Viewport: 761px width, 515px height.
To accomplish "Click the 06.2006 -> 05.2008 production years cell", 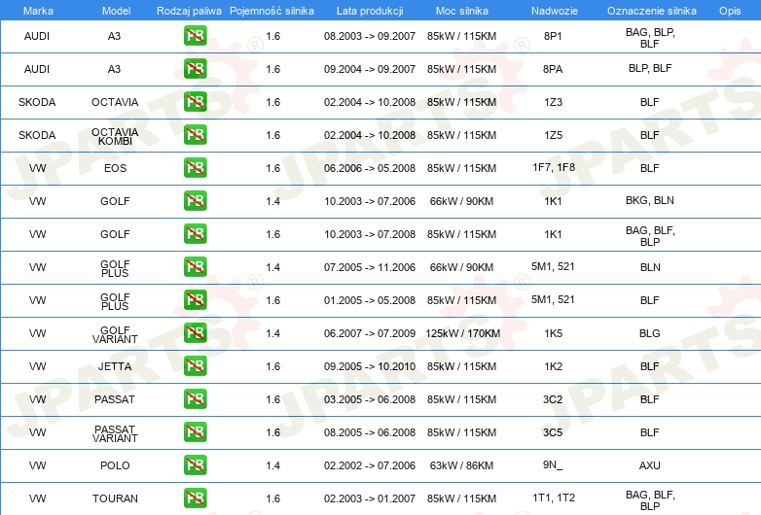I will 370,168.
